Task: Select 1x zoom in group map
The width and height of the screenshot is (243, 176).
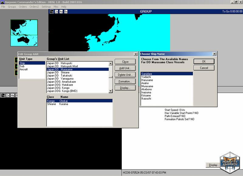Action: coord(52,12)
